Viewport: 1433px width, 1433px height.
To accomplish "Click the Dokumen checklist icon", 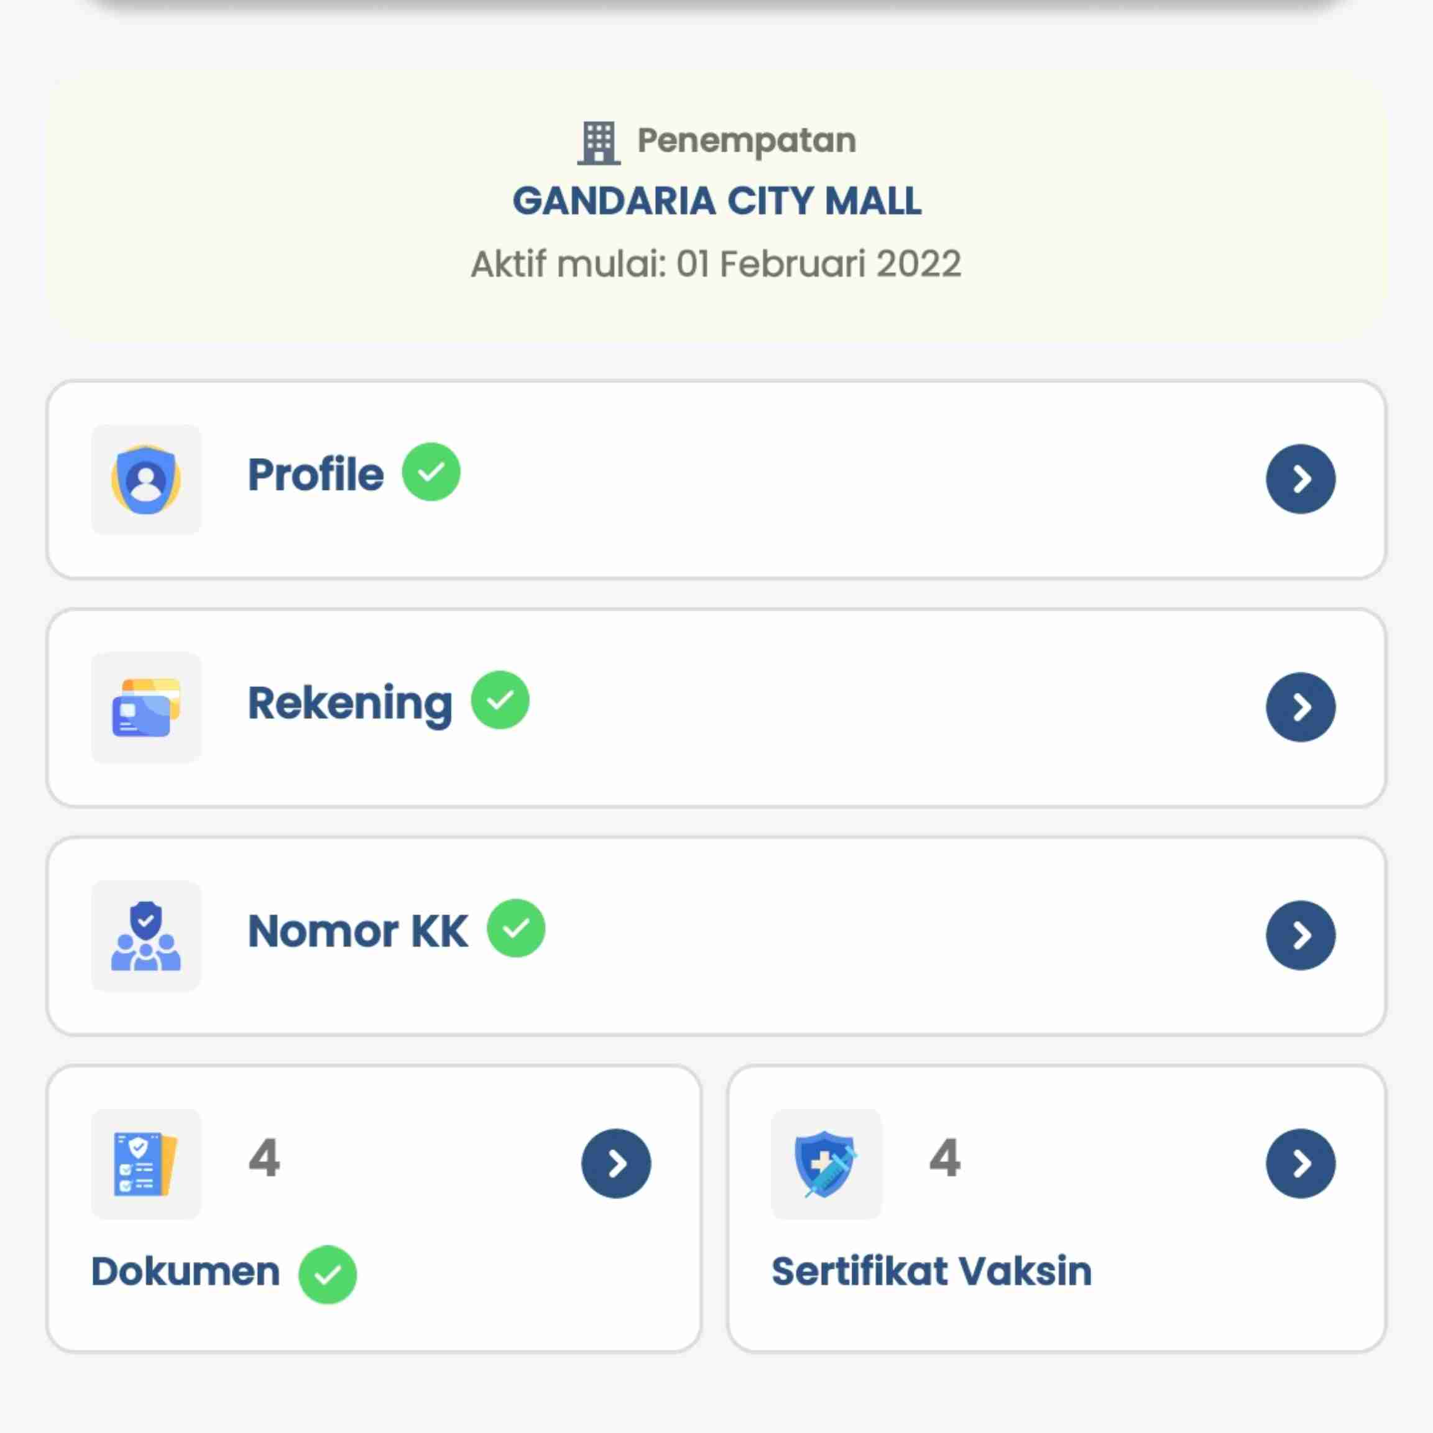I will 146,1164.
